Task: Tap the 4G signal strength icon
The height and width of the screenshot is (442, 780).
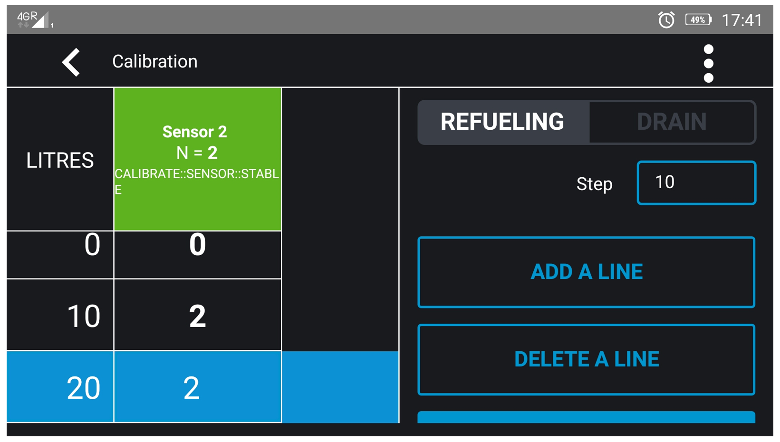Action: pyautogui.click(x=34, y=20)
